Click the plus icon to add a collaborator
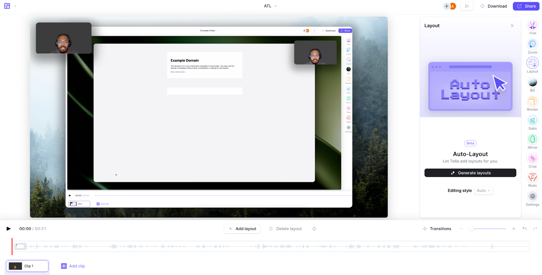Screen dimensions: 542x275 [x=446, y=6]
